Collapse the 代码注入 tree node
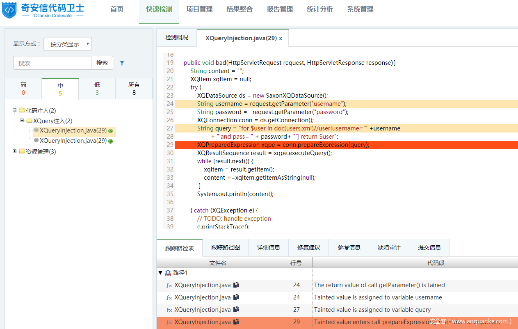Image resolution: width=518 pixels, height=329 pixels. click(x=15, y=110)
